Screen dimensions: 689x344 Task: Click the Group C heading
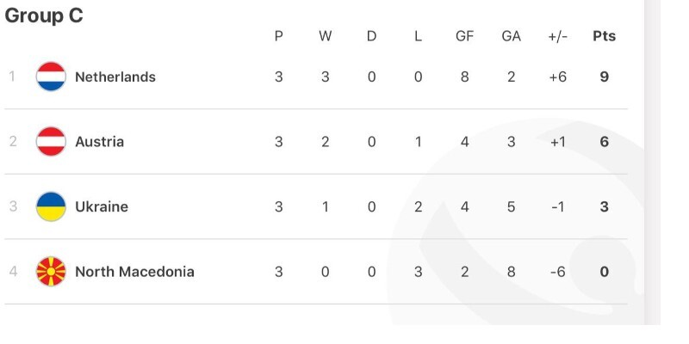click(x=44, y=15)
